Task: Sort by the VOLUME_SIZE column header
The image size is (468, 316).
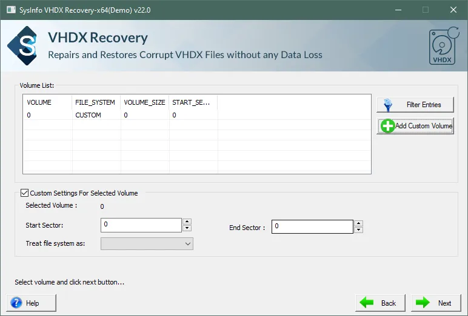Action: pos(144,102)
